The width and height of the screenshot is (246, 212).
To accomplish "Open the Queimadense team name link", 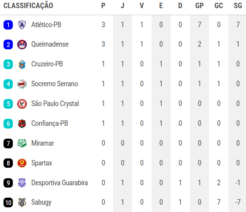I will (x=50, y=45).
